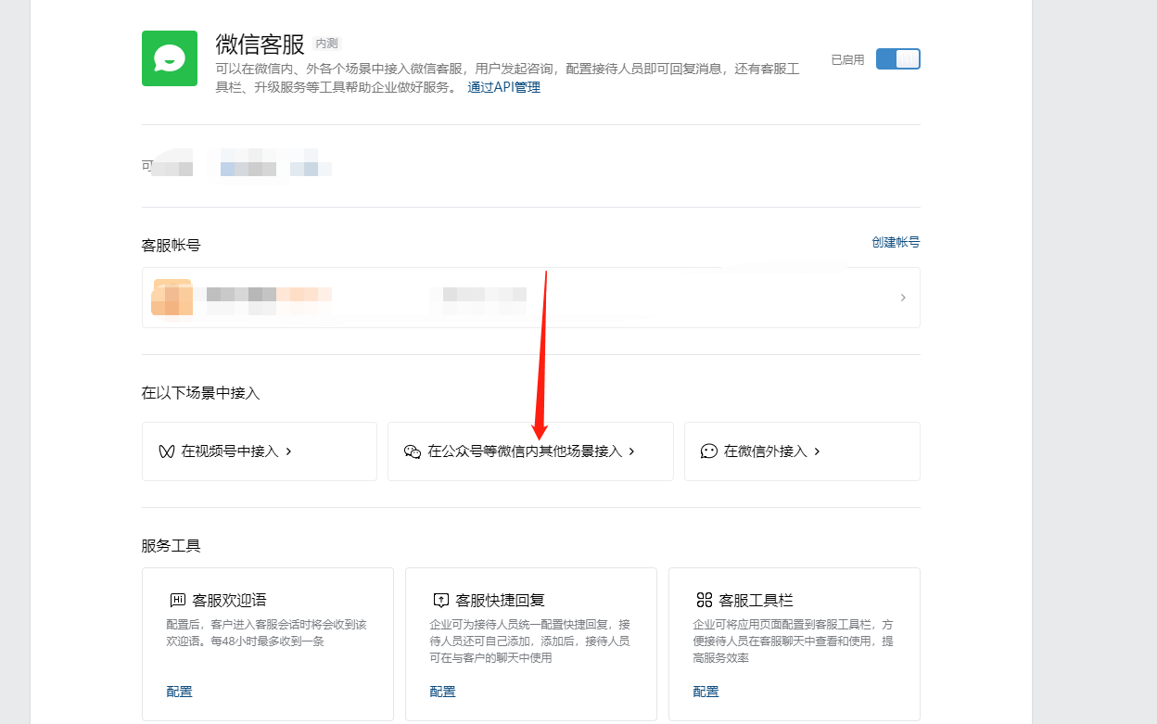Click the 视频号 channel icon
Screen dimensions: 1157x724
pyautogui.click(x=166, y=451)
